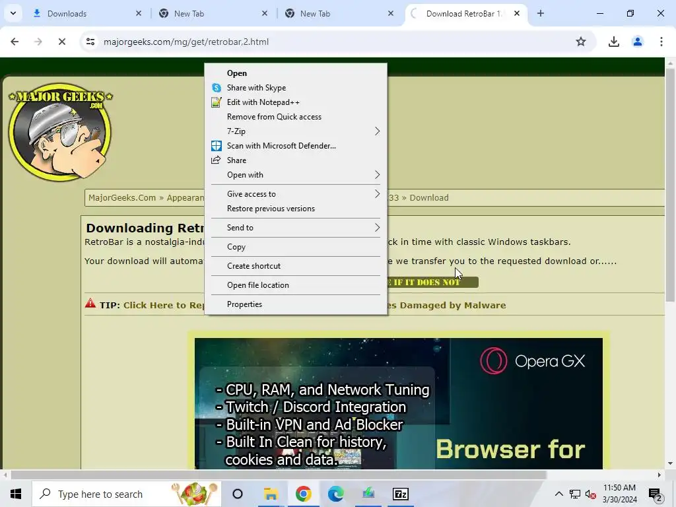Click the Share menu entry
This screenshot has width=676, height=507.
pyautogui.click(x=296, y=160)
